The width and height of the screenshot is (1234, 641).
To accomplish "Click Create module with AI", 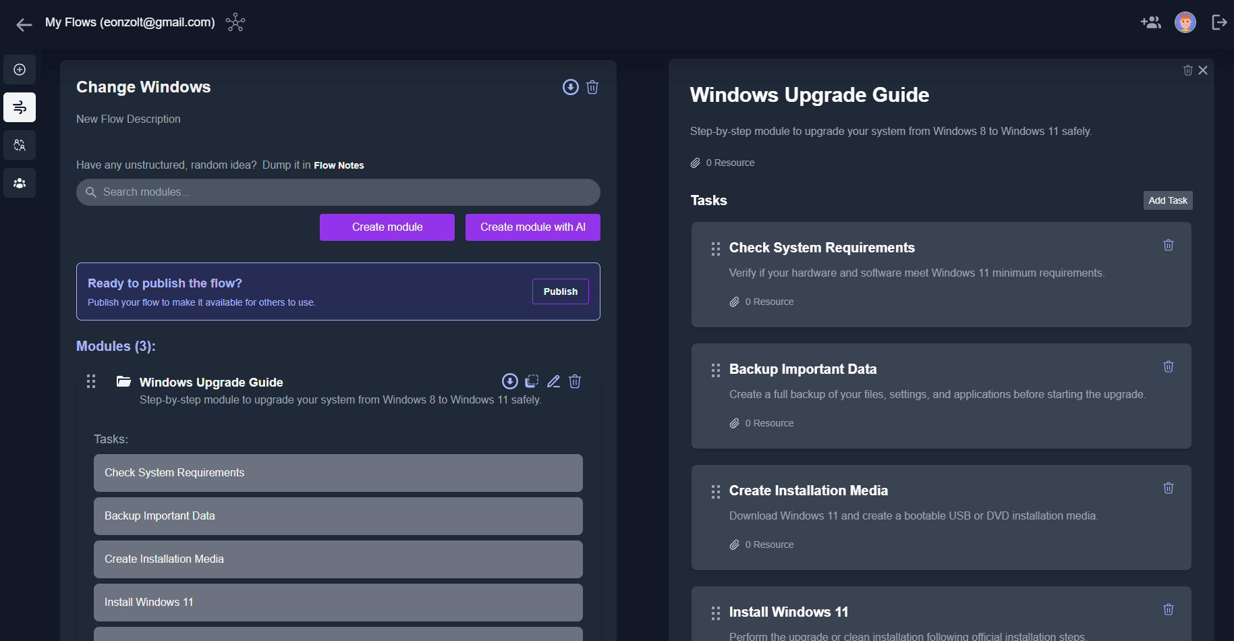I will 532,227.
